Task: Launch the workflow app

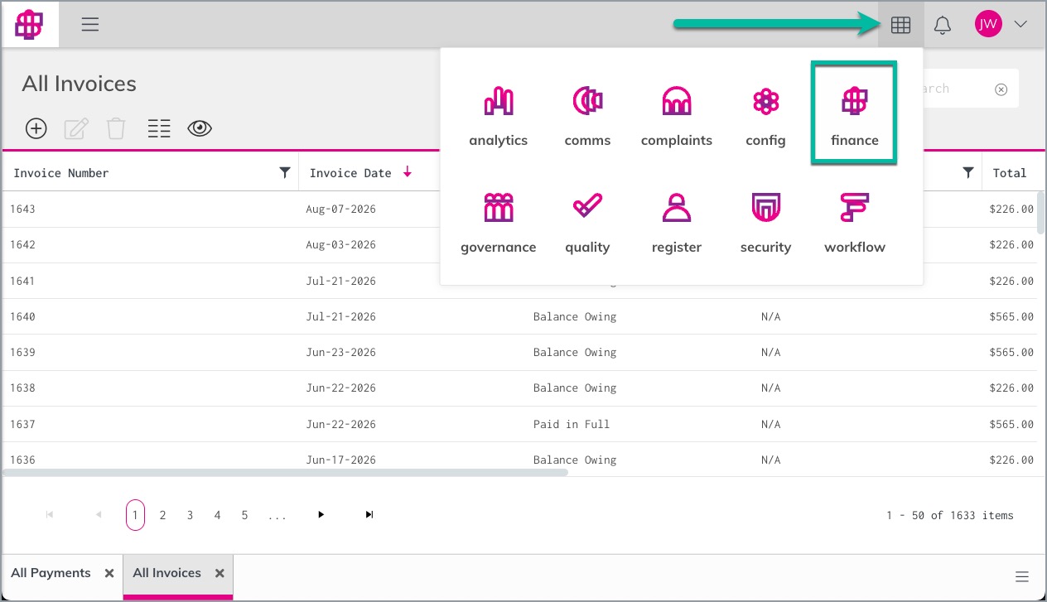Action: click(x=854, y=223)
